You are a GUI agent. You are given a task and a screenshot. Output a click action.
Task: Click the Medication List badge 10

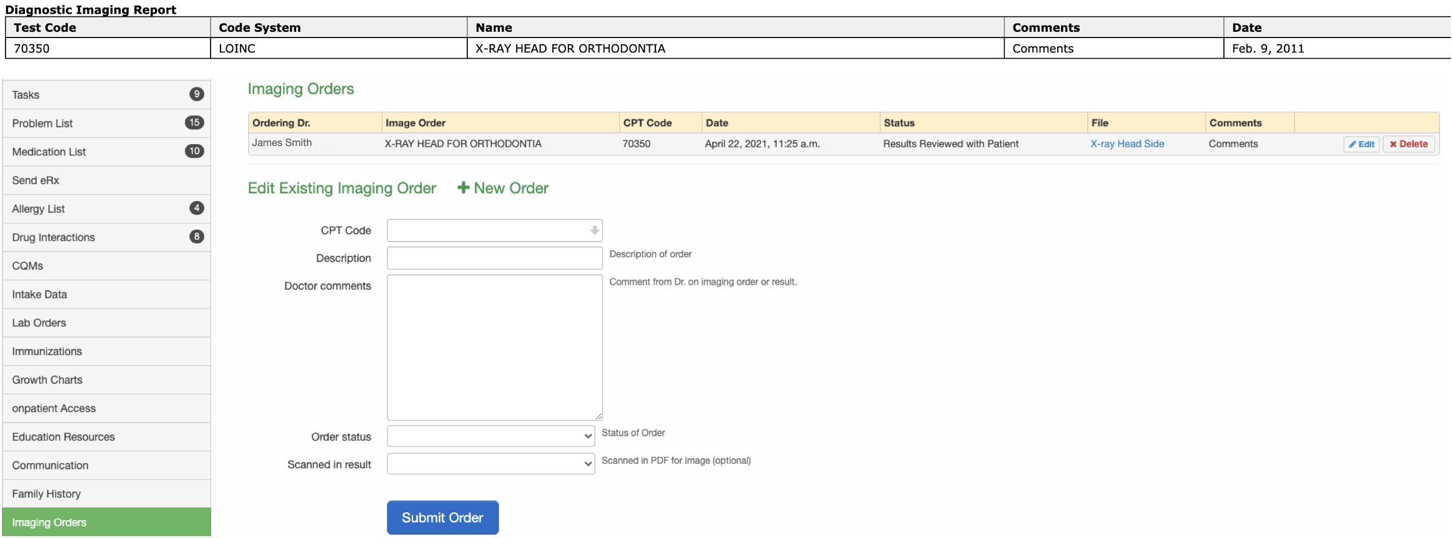(x=194, y=151)
